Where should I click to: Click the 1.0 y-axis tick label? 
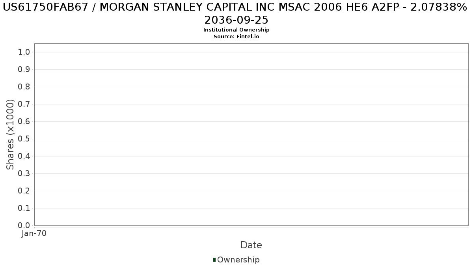(24, 52)
